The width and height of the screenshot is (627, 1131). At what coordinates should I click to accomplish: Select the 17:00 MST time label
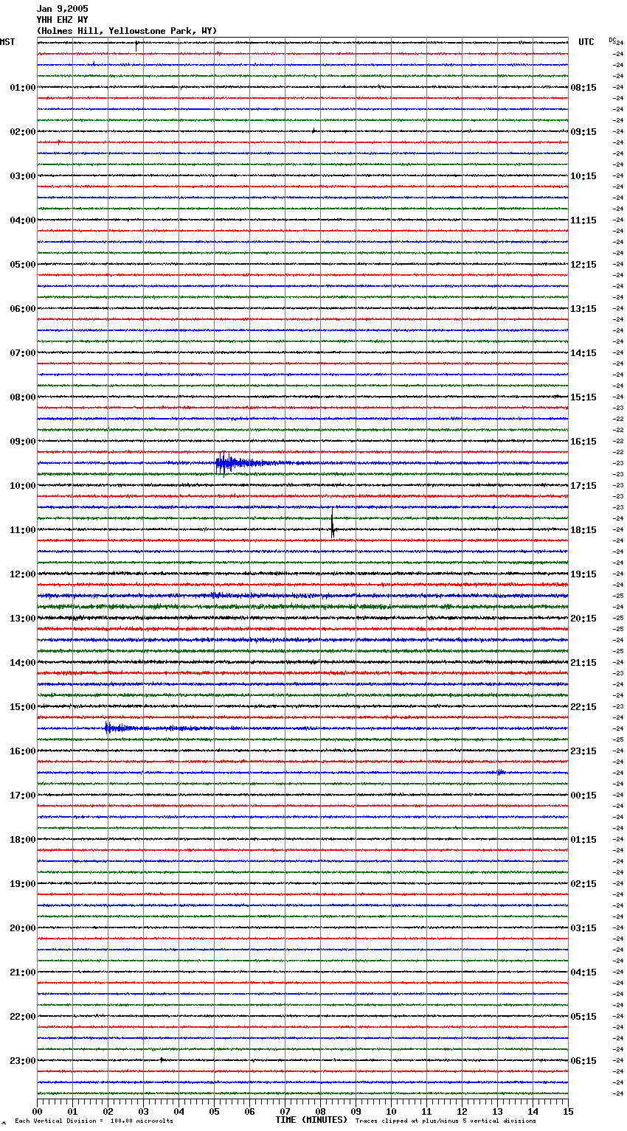pyautogui.click(x=22, y=796)
